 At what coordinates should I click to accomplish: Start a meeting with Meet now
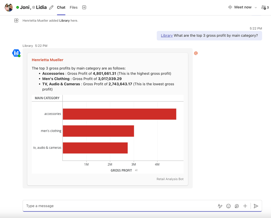coord(240,7)
